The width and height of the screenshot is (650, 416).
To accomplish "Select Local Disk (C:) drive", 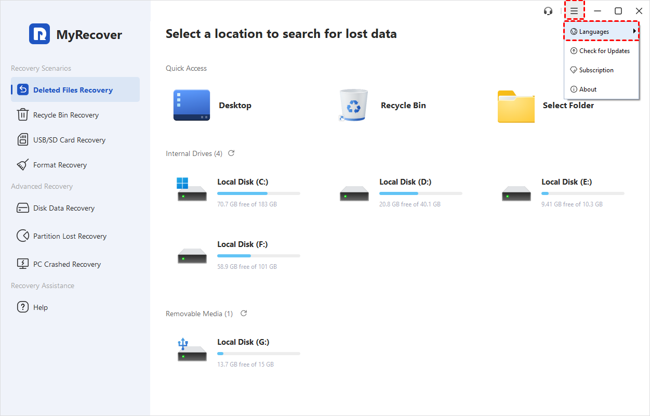I will click(242, 182).
